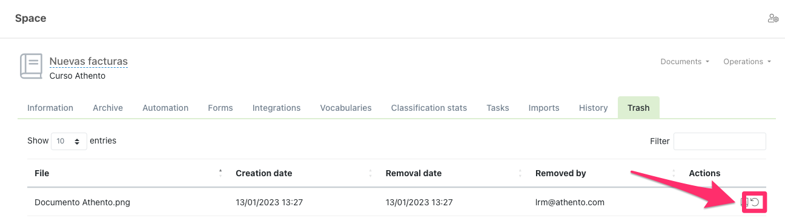Switch to the Archive tab

point(108,108)
